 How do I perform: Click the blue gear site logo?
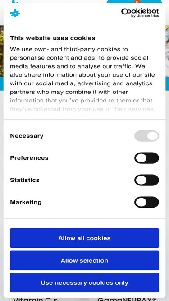(x=15, y=13)
